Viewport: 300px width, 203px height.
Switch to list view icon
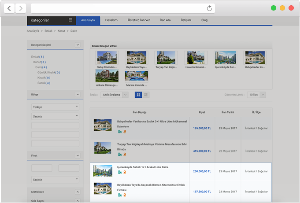(146, 95)
